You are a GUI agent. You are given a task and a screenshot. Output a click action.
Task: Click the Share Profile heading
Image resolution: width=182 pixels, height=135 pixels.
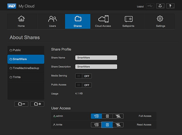coord(61,49)
